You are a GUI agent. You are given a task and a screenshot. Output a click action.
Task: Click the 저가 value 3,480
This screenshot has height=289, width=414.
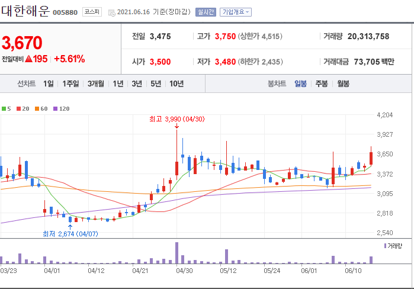point(225,62)
